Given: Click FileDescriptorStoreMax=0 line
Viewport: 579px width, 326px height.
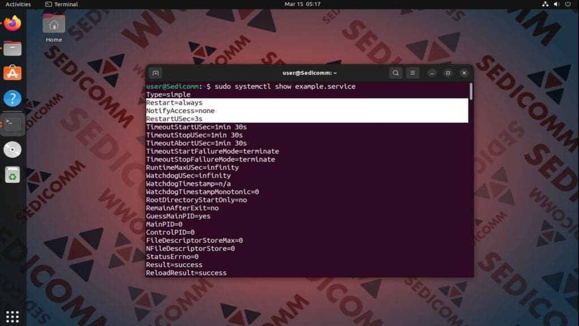Looking at the screenshot, I should pyautogui.click(x=195, y=241).
